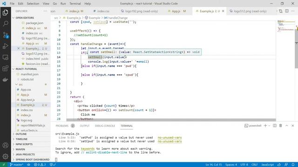
Task: Open the Source Control view
Action: tap(5, 35)
